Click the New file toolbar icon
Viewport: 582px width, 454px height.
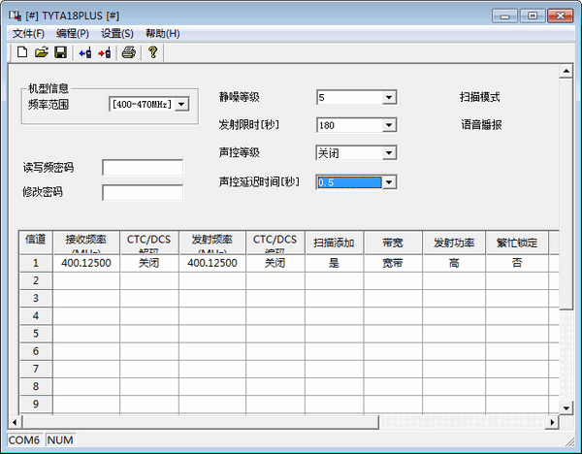point(22,52)
